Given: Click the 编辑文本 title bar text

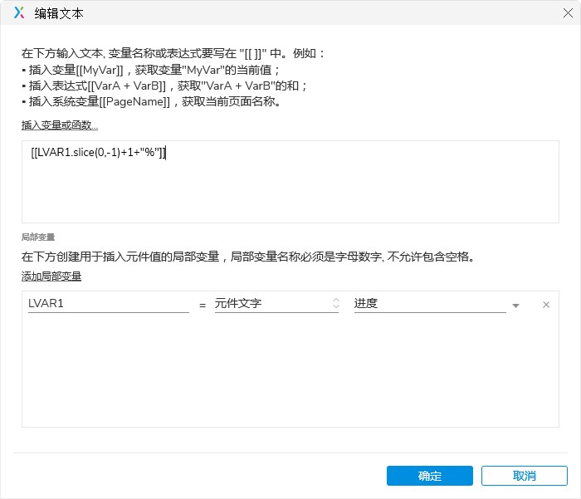Looking at the screenshot, I should pos(59,14).
